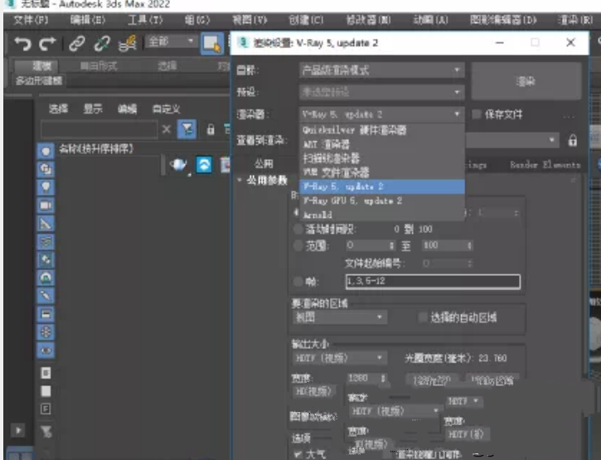Select the 帧 radio button
This screenshot has width=601, height=460.
298,282
